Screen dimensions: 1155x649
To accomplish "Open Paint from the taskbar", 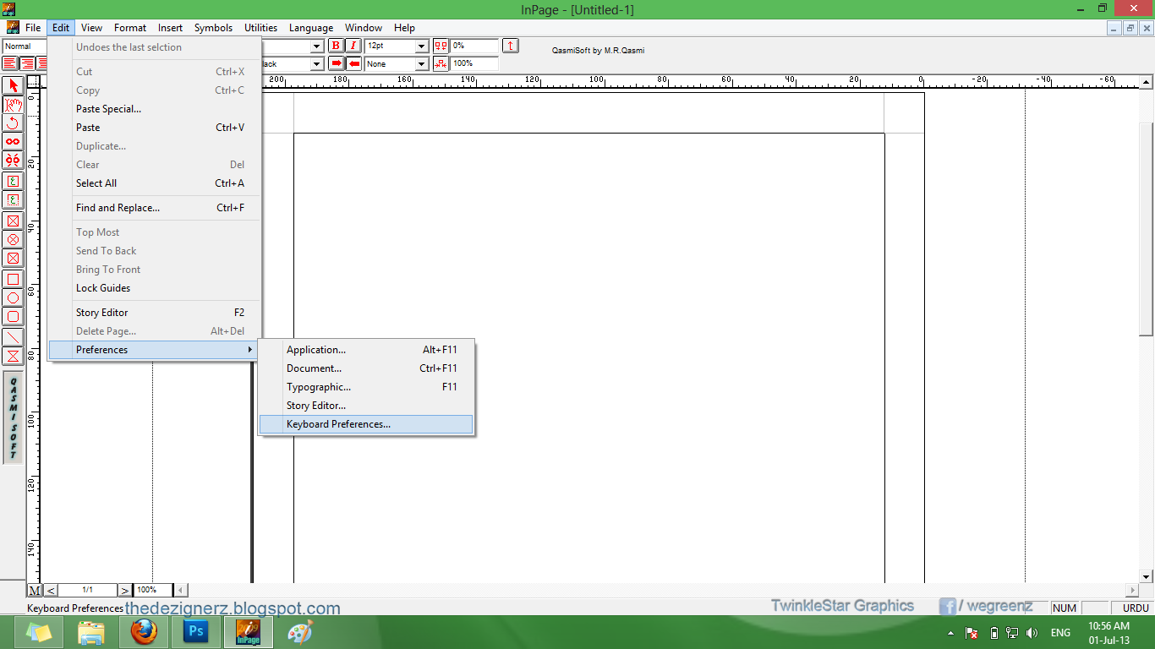I will (x=300, y=632).
